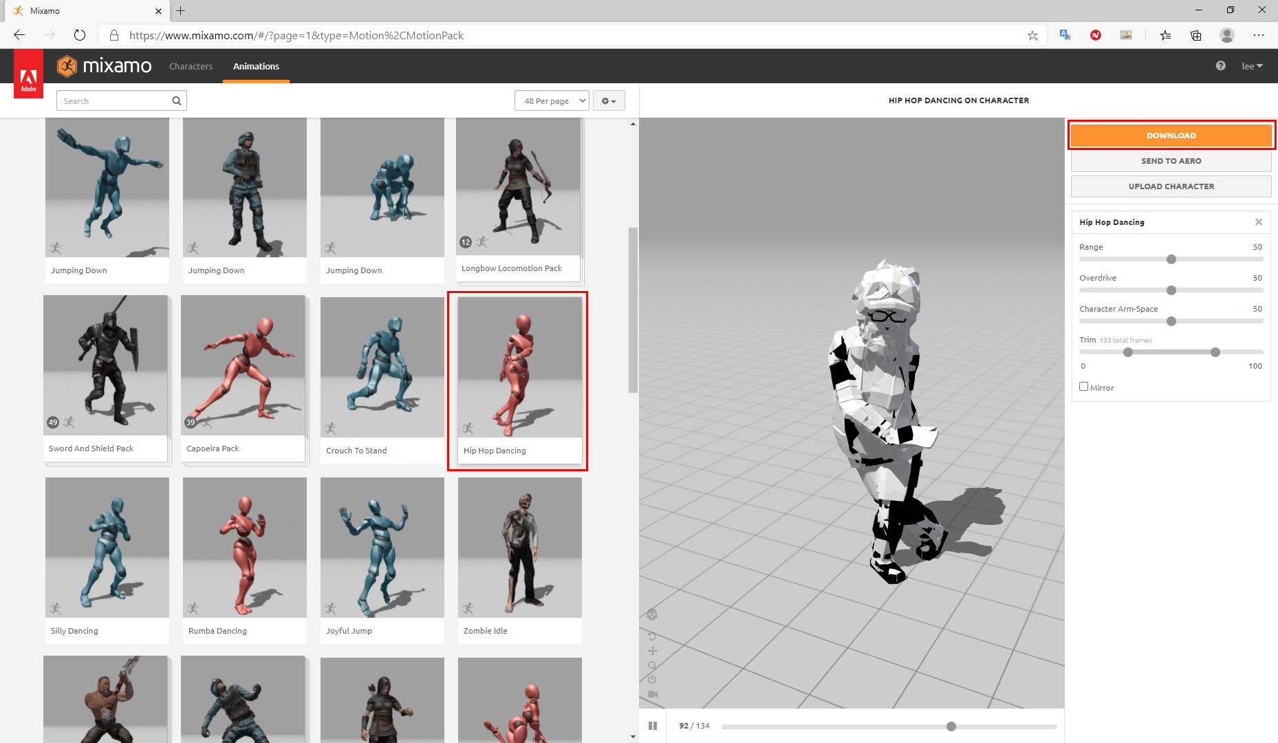Screen dimensions: 1278x743
Task: Click the scroll-down arrow of animation list
Action: click(633, 737)
